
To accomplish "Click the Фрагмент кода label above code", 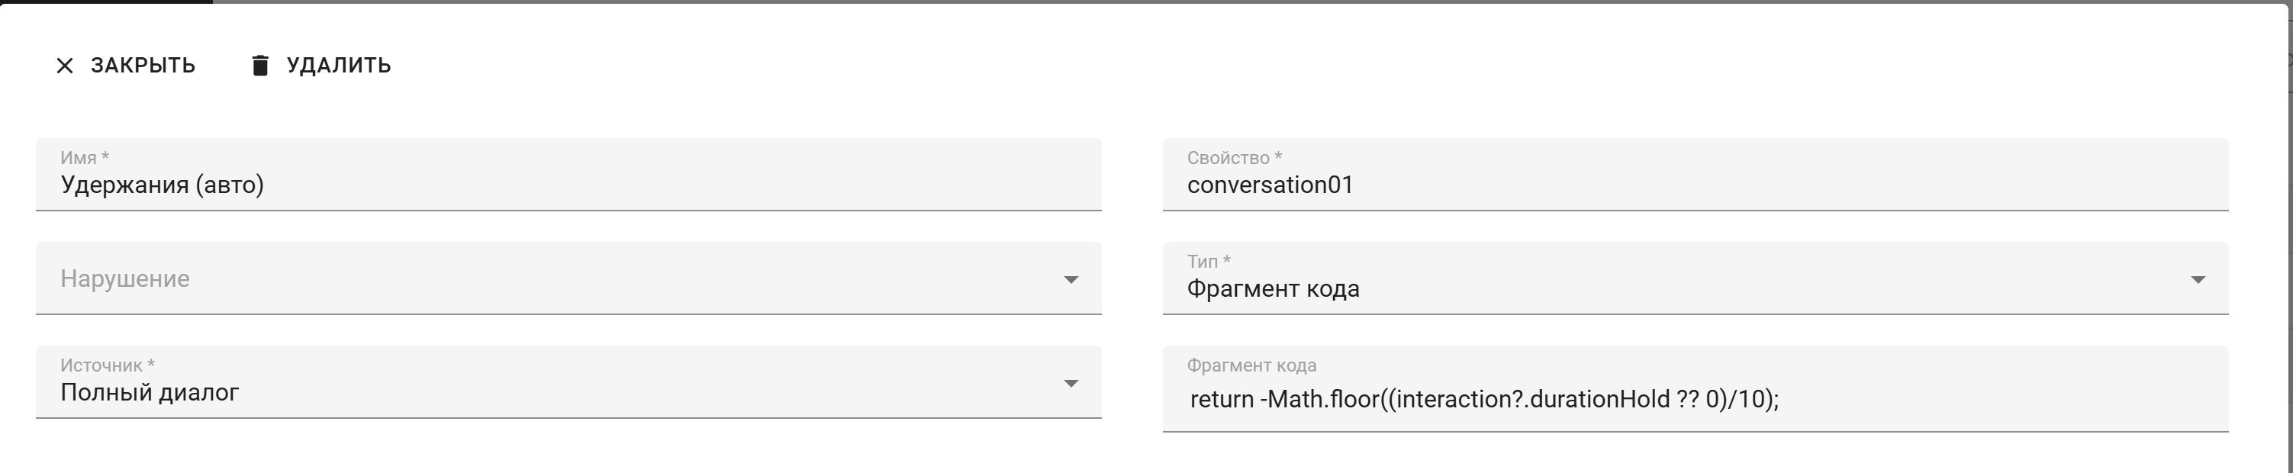I will (1251, 365).
